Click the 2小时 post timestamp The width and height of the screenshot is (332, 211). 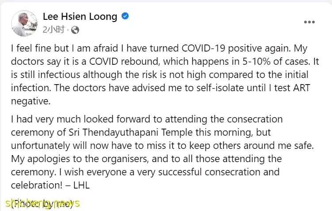[x=53, y=30]
